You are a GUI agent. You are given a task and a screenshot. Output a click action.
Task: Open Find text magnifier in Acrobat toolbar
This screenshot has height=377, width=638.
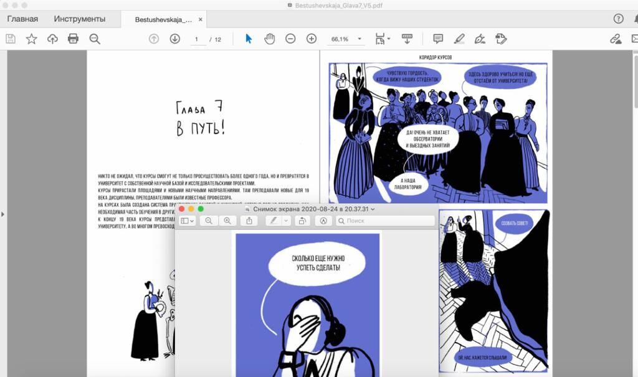pos(95,39)
